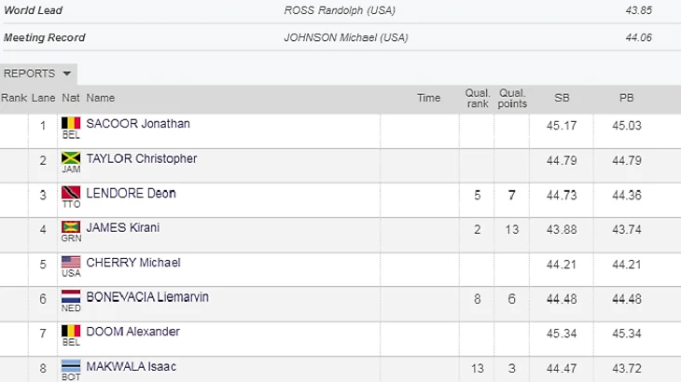
Task: Open athlete profile SACOOR Jonathan
Action: [138, 124]
